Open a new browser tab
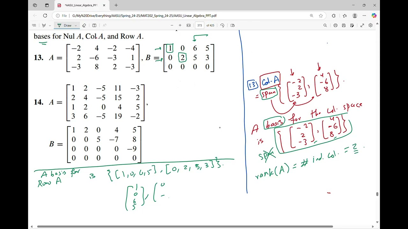 pos(116,5)
